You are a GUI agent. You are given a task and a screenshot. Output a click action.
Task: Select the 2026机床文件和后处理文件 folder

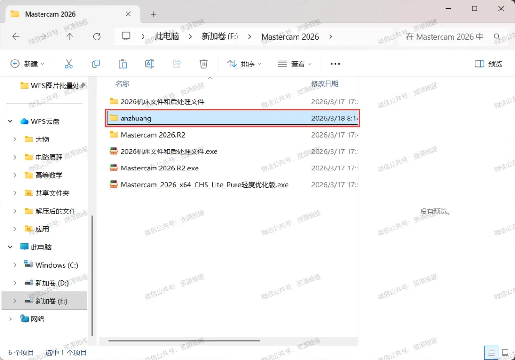[x=233, y=101]
